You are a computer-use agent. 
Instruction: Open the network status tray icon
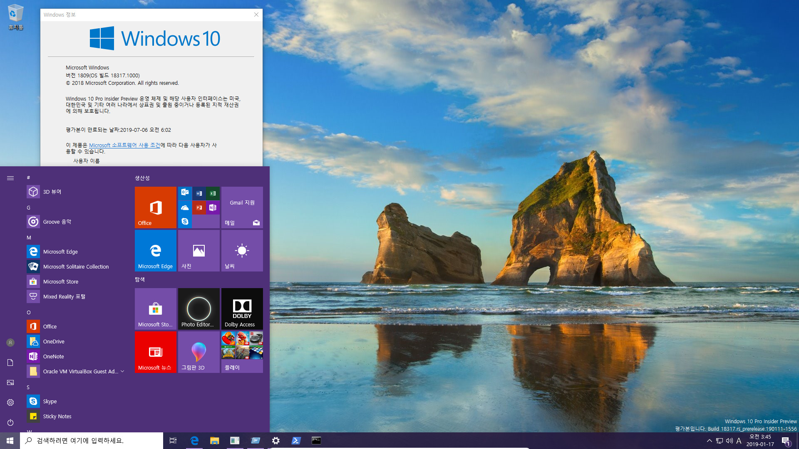[720, 441]
